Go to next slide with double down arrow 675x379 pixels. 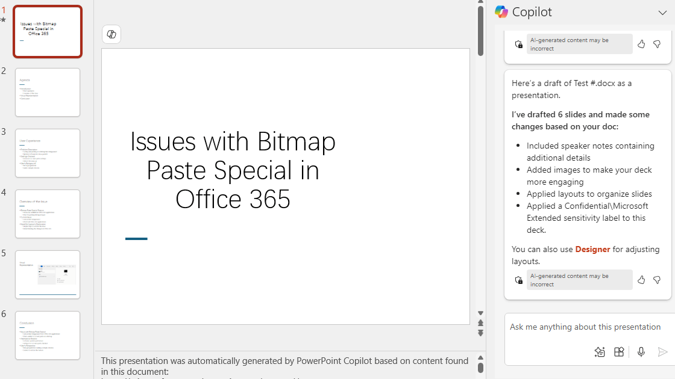(x=480, y=333)
